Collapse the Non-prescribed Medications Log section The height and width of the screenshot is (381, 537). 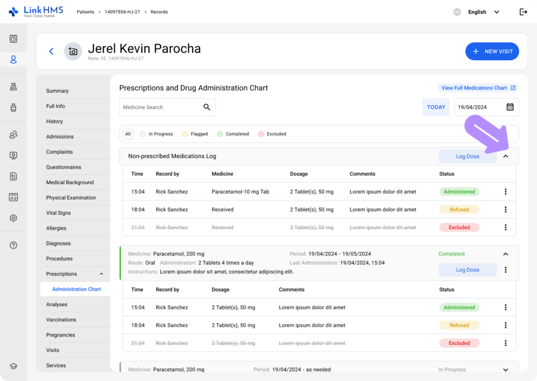click(506, 156)
